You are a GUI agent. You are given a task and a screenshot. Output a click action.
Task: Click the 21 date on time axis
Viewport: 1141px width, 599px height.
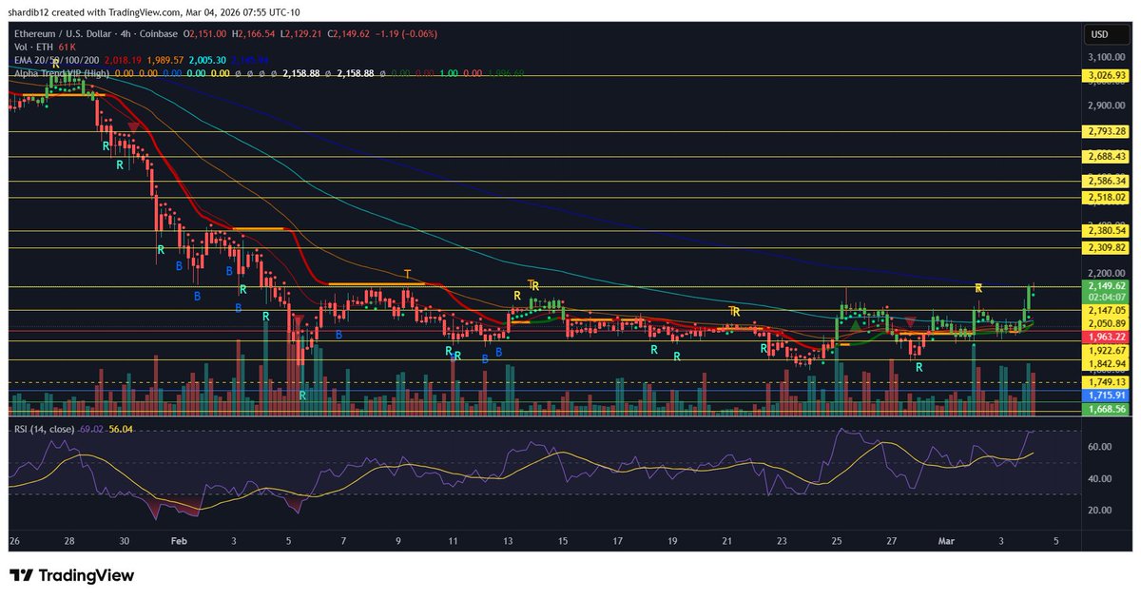click(727, 540)
